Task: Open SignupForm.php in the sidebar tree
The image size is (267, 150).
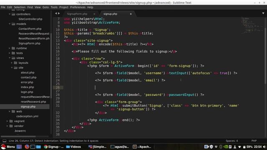Action: 30,43
